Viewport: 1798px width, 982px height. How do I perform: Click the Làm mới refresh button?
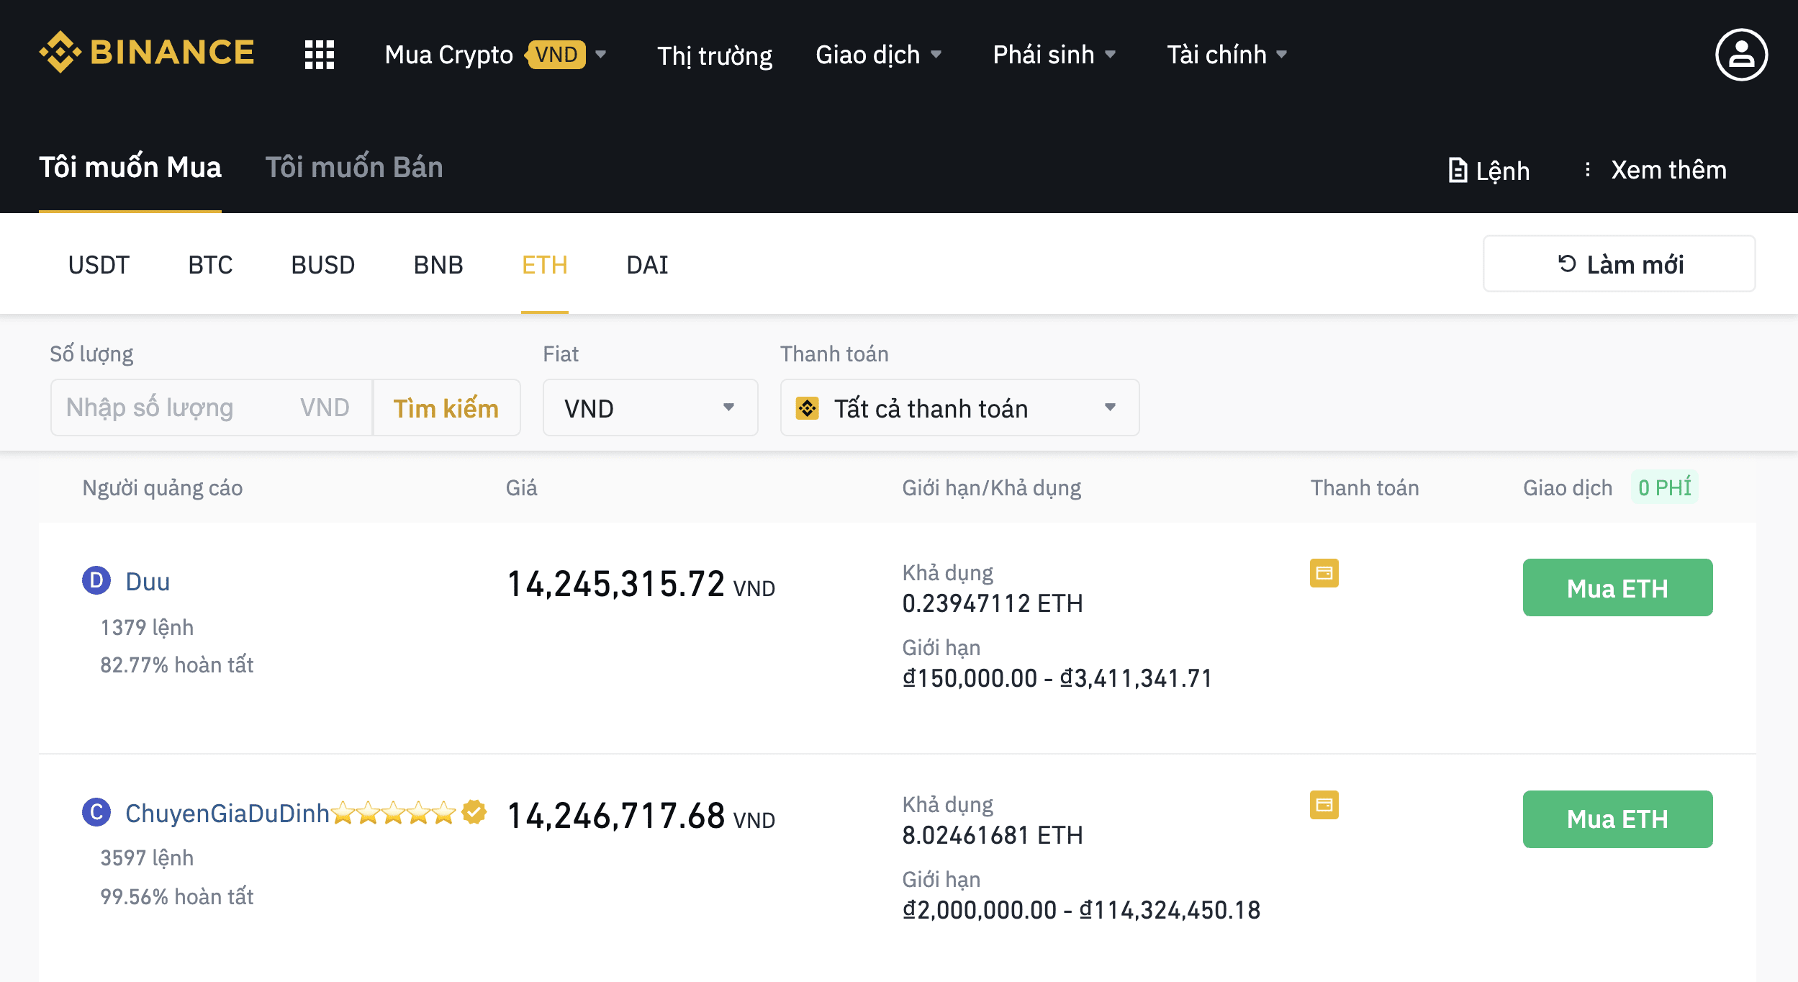point(1619,263)
